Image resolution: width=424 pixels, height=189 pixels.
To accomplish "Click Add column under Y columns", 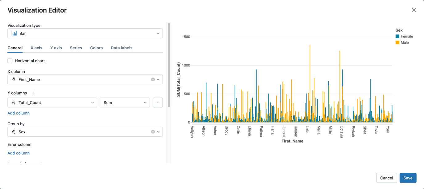I will [x=19, y=113].
